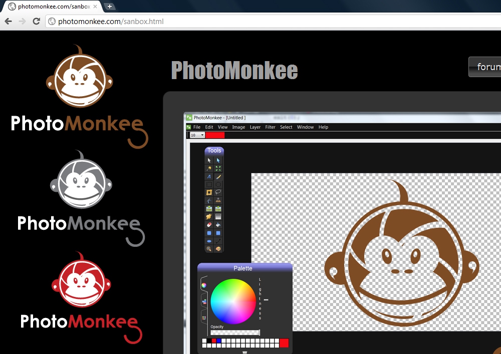The height and width of the screenshot is (354, 501).
Task: Open the Filter menu
Action: tap(270, 127)
